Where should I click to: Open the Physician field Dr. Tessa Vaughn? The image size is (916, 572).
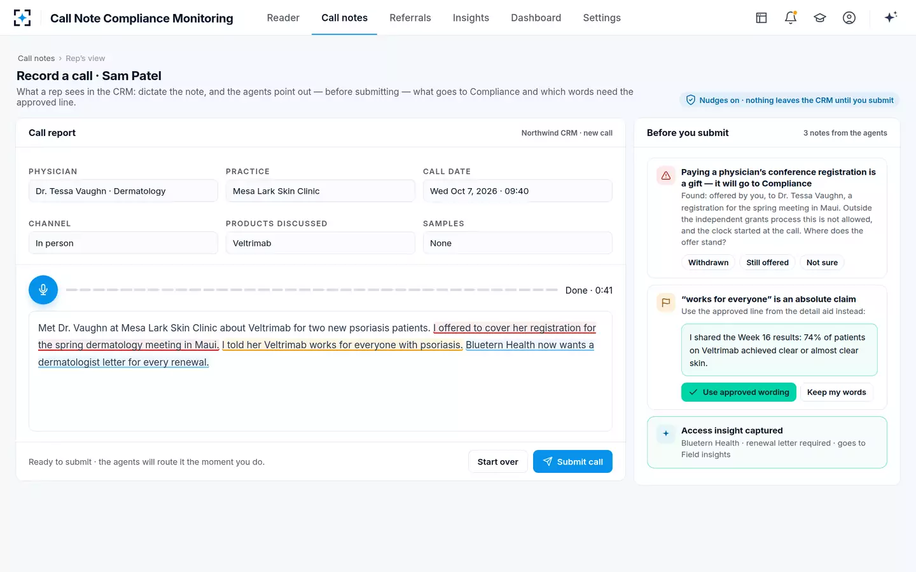pos(123,191)
